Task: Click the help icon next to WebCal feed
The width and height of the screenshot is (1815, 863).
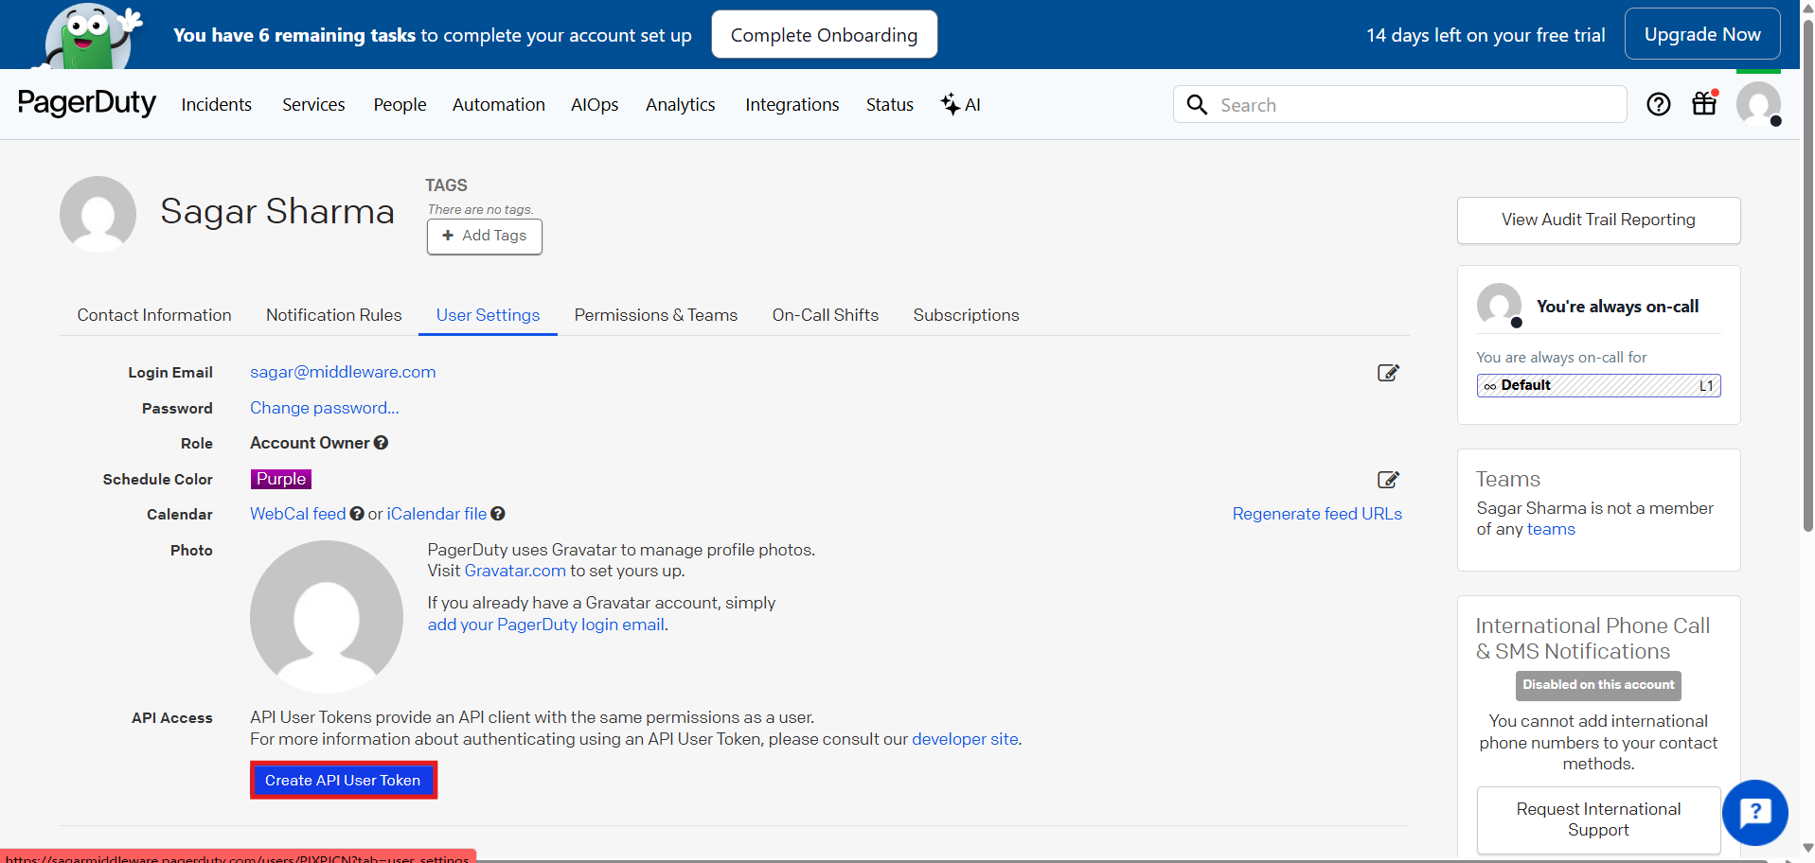Action: pyautogui.click(x=356, y=514)
